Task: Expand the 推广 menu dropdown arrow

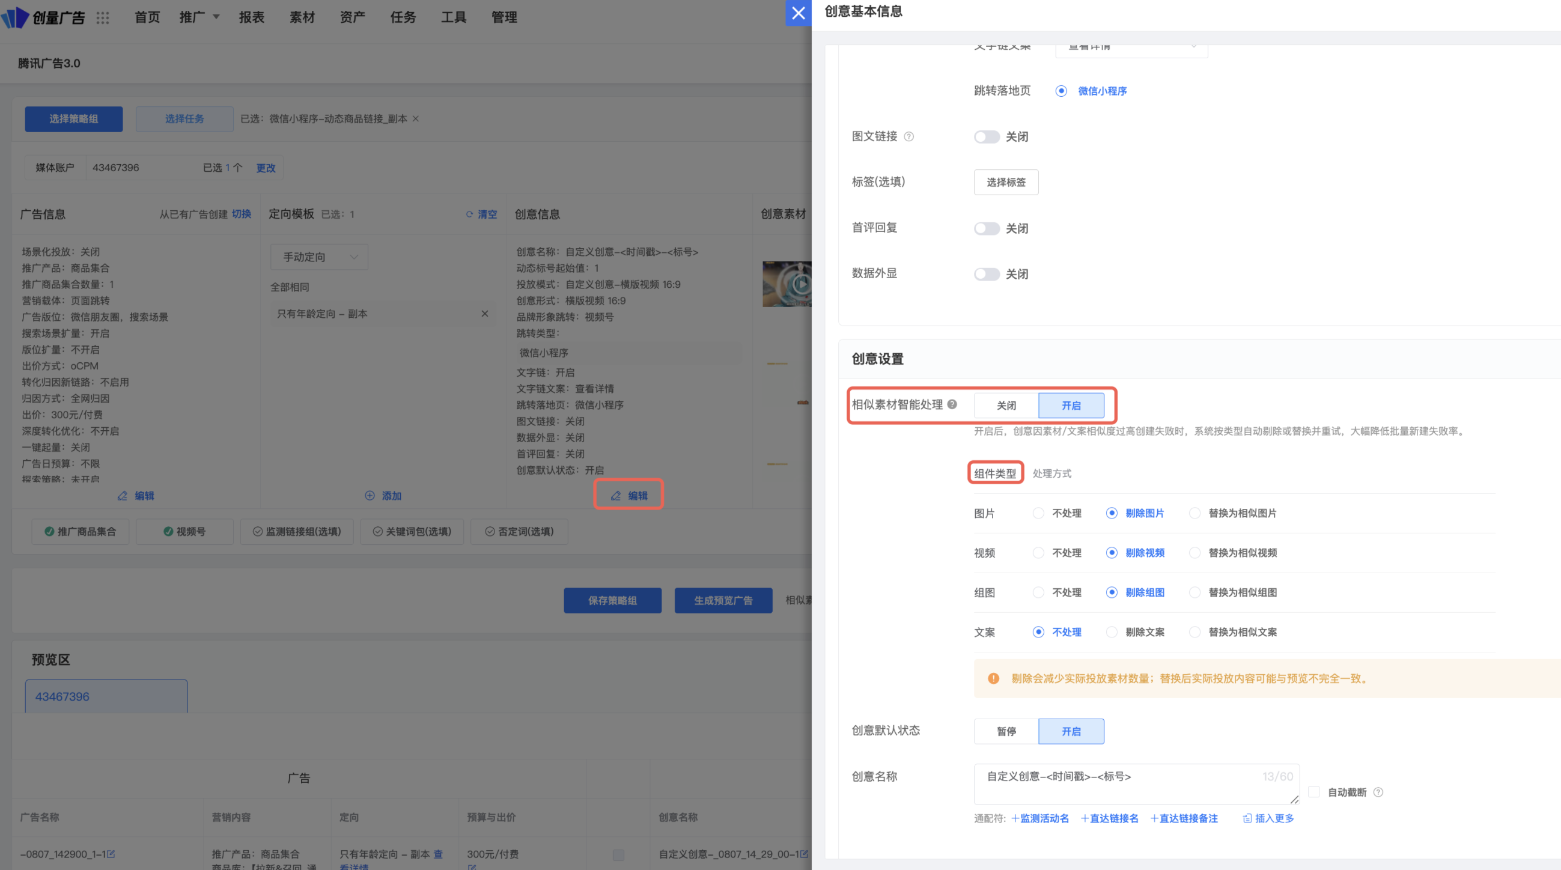Action: pyautogui.click(x=216, y=17)
